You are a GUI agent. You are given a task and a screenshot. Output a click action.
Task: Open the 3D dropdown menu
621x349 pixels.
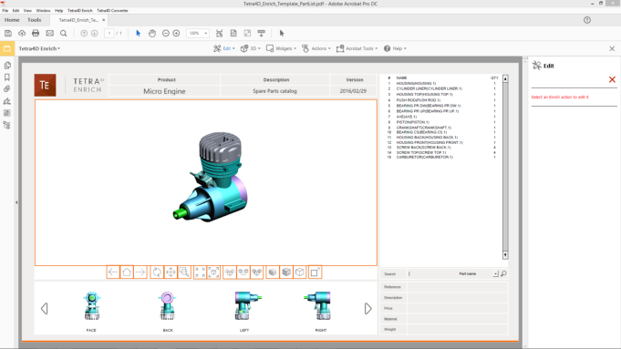point(251,48)
